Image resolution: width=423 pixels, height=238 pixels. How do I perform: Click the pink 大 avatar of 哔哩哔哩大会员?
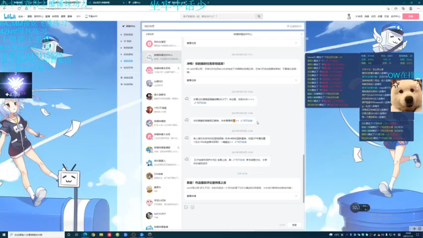[149, 136]
